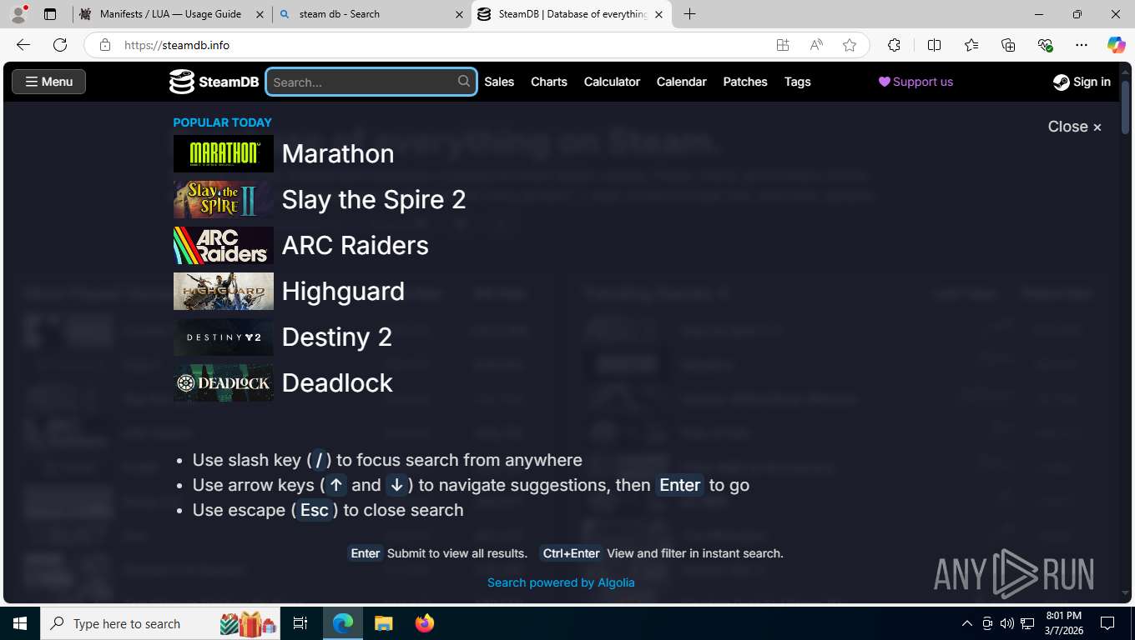This screenshot has width=1135, height=640.
Task: Click the address bar URL
Action: (x=177, y=45)
